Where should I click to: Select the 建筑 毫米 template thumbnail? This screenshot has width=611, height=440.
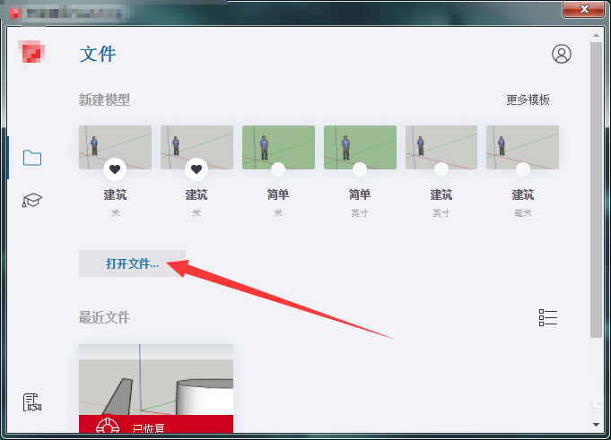pos(522,147)
